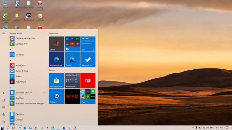This screenshot has width=232, height=130.
Task: Click the battery icon in system tray
Action: tap(200, 127)
